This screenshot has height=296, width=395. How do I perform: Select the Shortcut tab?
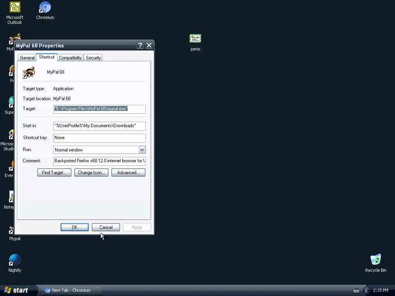pos(47,57)
